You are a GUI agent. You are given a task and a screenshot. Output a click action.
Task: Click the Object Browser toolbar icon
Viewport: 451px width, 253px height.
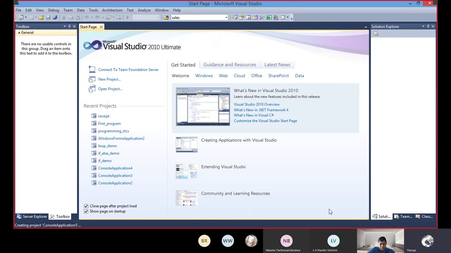tap(255, 18)
